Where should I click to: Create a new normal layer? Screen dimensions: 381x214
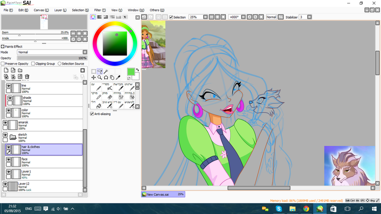tap(6, 70)
